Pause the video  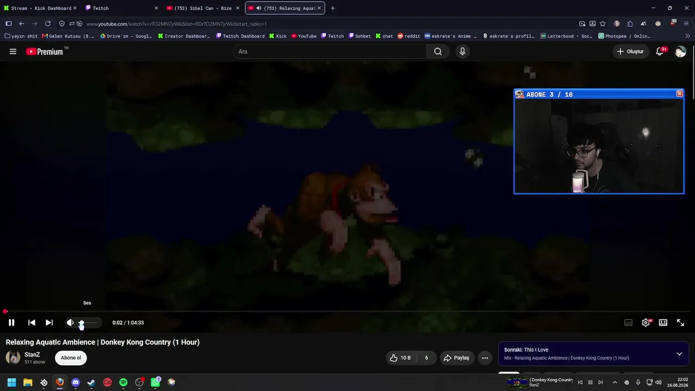pyautogui.click(x=11, y=323)
